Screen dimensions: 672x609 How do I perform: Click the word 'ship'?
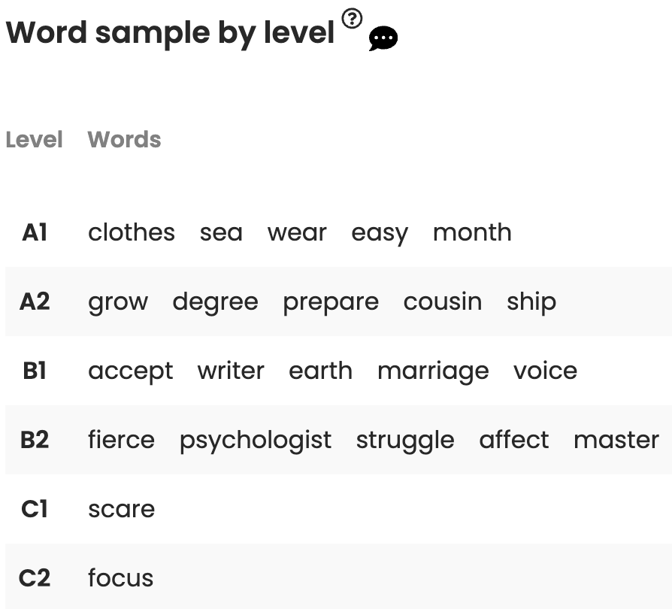[x=531, y=301]
